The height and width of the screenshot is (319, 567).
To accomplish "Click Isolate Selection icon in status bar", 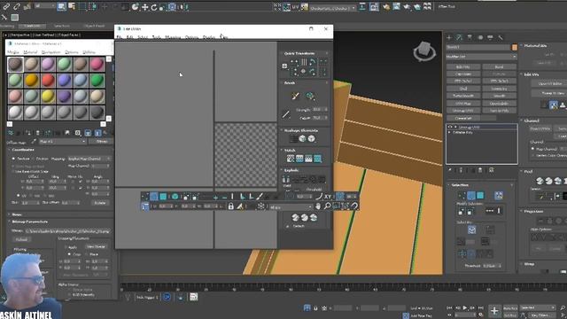I will (307, 307).
